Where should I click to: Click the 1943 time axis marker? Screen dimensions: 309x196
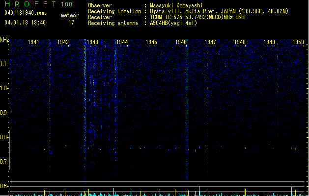[92, 42]
